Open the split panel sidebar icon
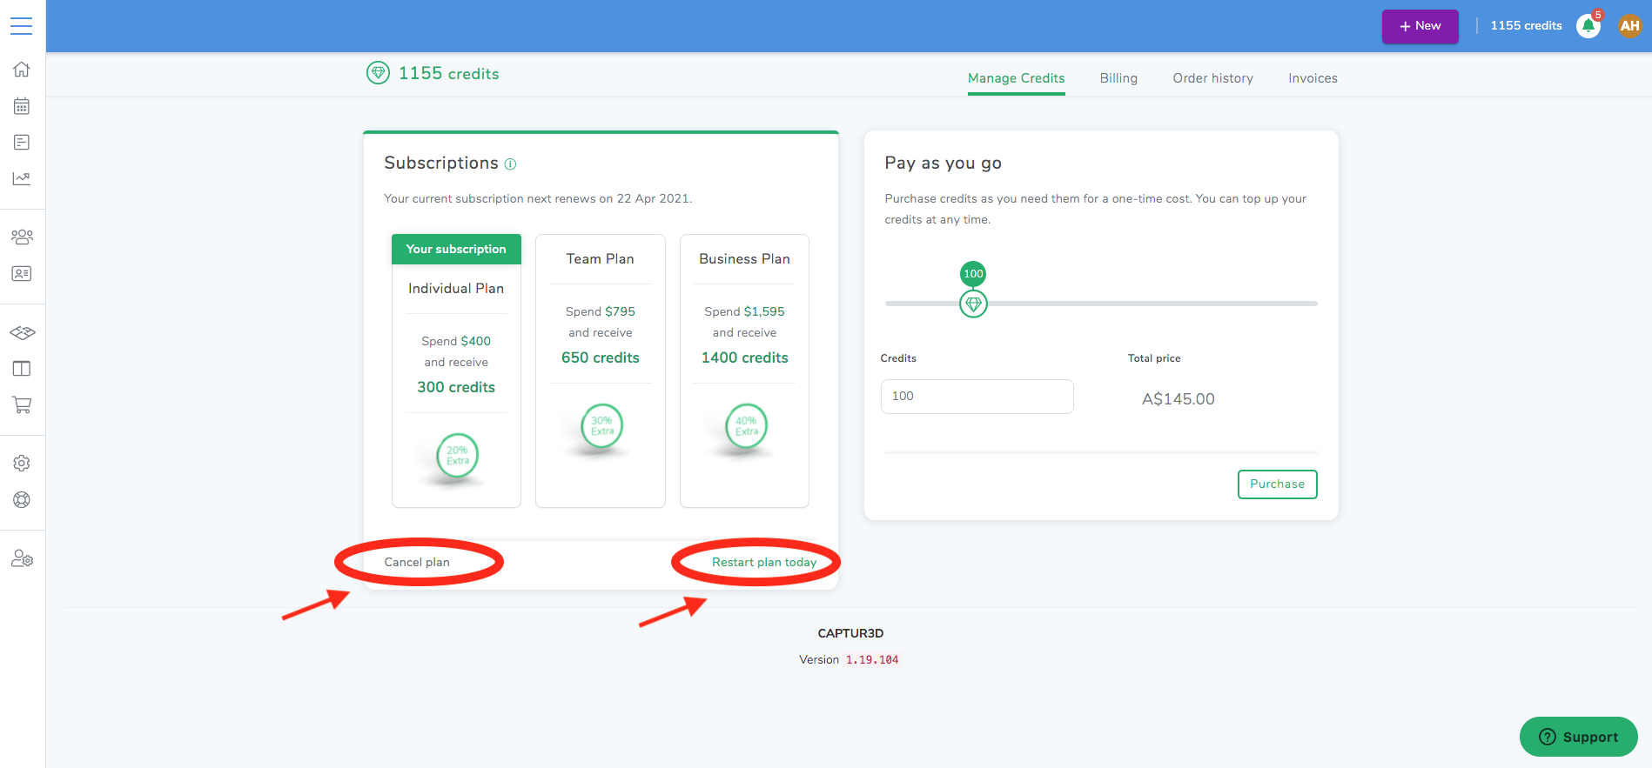Screen dimensions: 1652x768 click(22, 369)
